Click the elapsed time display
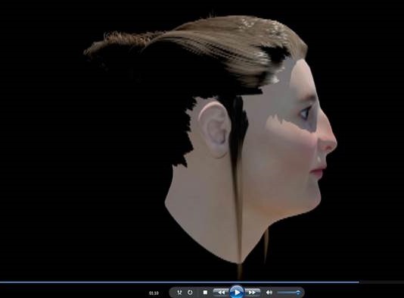The height and width of the screenshot is (298, 404). coord(154,293)
